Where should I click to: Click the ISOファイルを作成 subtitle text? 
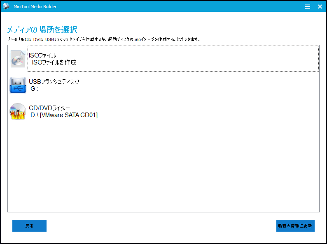click(x=54, y=62)
